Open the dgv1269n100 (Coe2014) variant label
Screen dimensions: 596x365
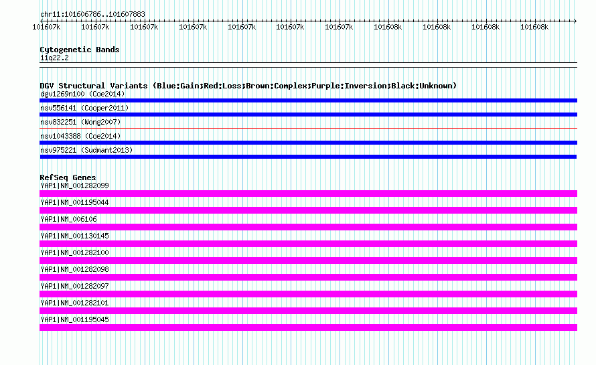coord(82,94)
